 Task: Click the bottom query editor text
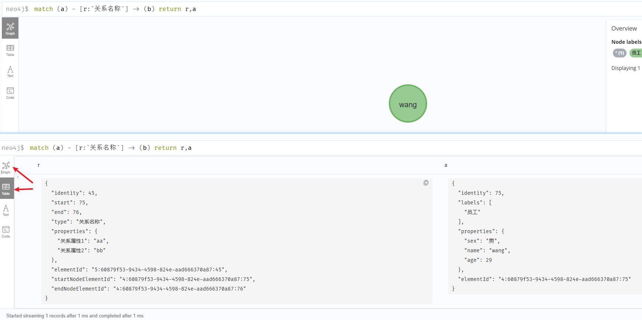click(111, 148)
